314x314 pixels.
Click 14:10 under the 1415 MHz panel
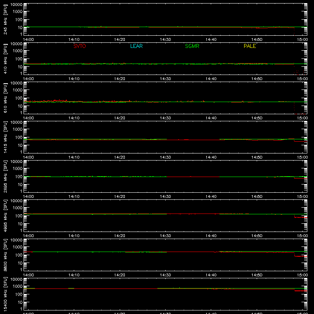point(74,157)
